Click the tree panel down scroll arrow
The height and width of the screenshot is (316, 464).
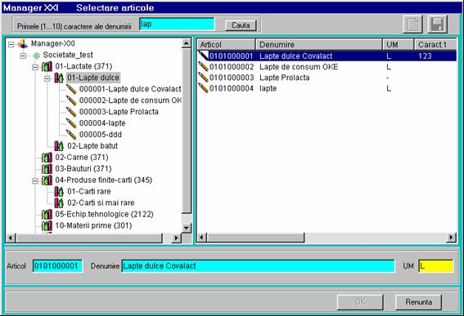186,228
